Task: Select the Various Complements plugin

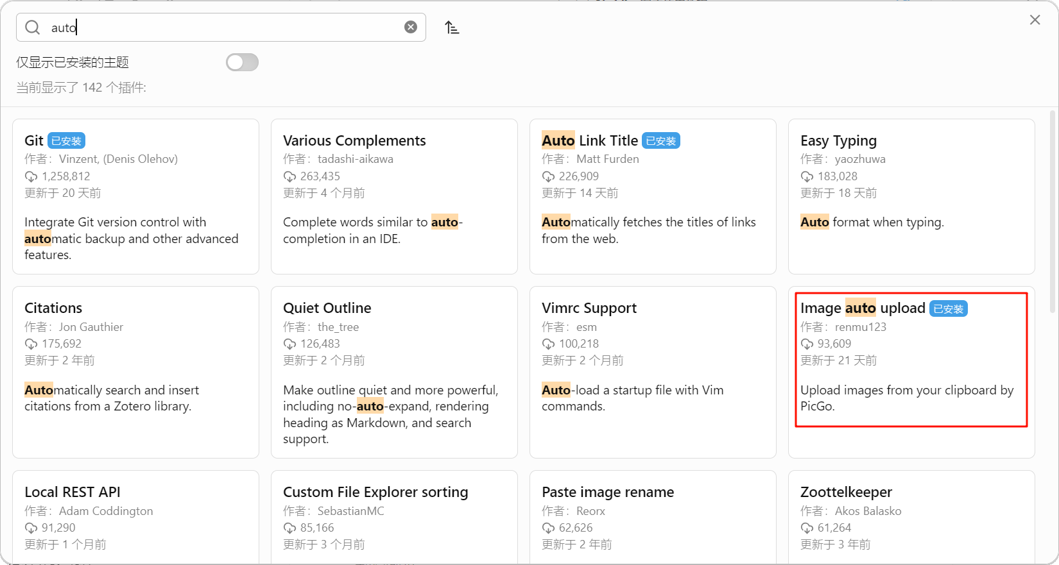Action: tap(394, 196)
